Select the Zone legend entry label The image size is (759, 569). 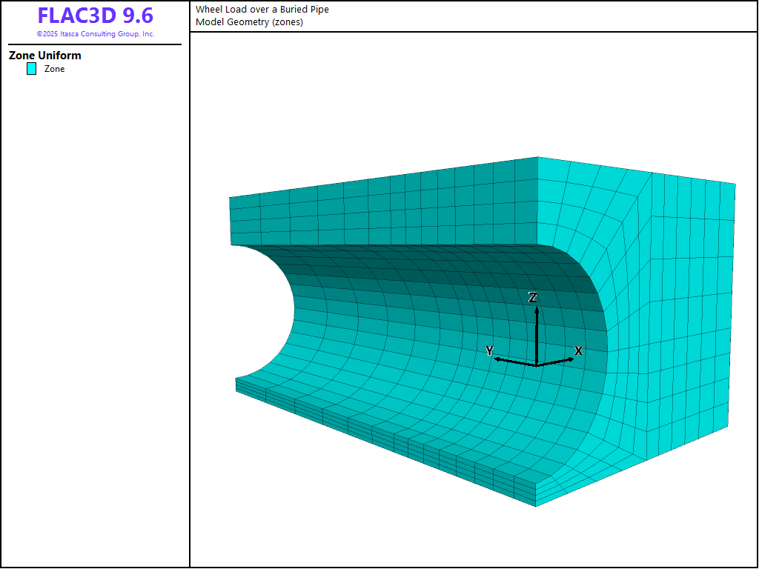(x=55, y=69)
